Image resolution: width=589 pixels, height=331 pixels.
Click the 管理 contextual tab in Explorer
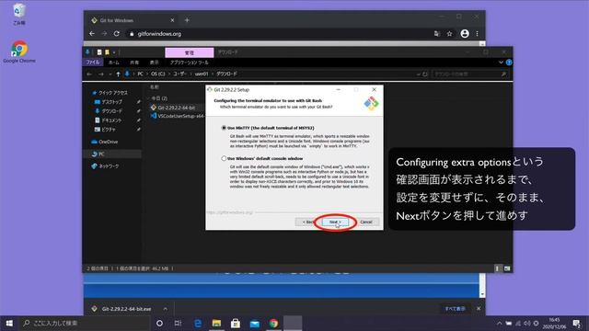coord(190,52)
